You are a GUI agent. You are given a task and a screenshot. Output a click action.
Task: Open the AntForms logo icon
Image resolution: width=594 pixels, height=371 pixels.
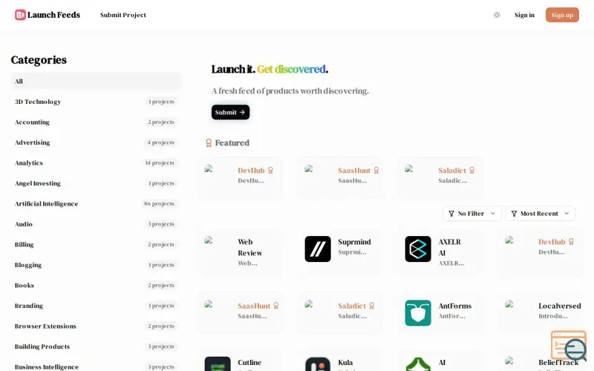pyautogui.click(x=418, y=312)
